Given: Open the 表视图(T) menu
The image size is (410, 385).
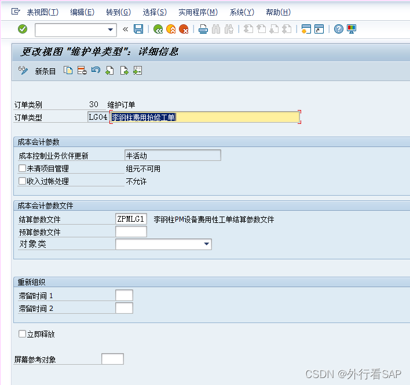Looking at the screenshot, I should (43, 12).
